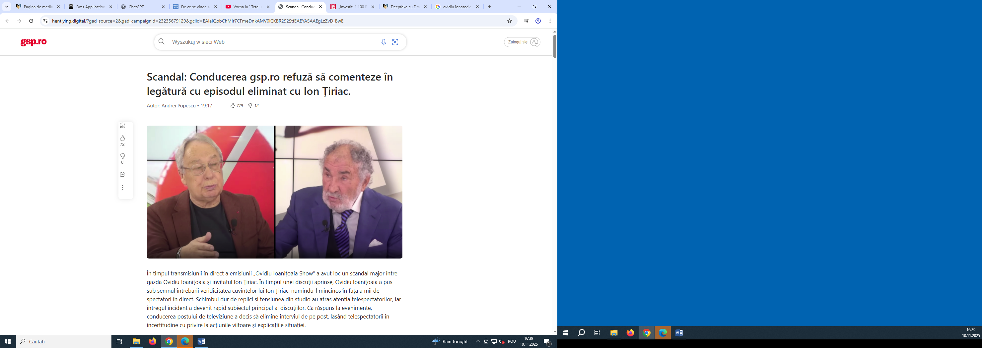The image size is (982, 348).
Task: Show hidden icons in system tray
Action: [478, 341]
